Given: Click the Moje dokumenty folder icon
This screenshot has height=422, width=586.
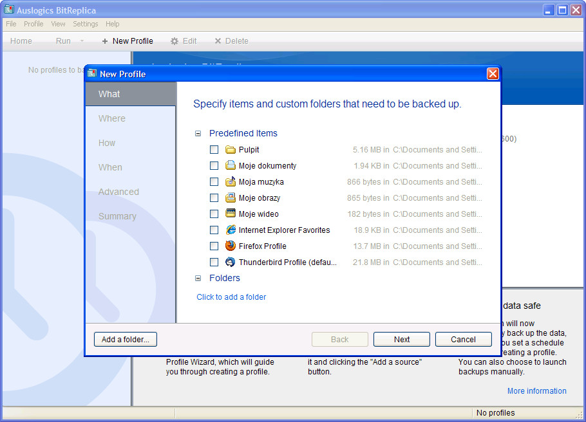Looking at the screenshot, I should tap(231, 166).
